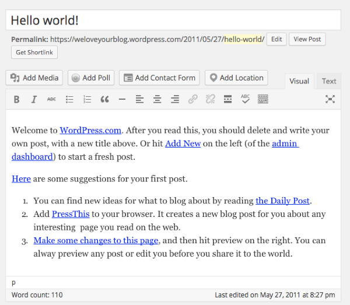Viewport: 350px width, 305px height.
Task: Insert a horizontal line
Action: tap(122, 100)
